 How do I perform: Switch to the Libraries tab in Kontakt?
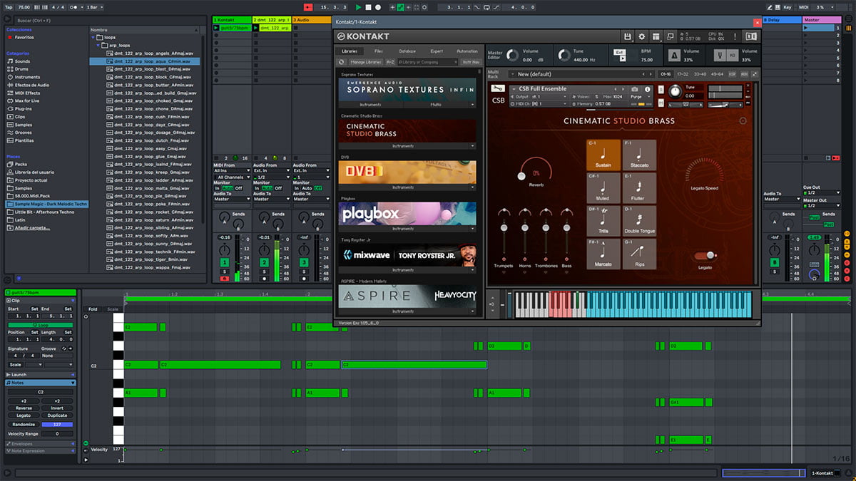[x=350, y=51]
